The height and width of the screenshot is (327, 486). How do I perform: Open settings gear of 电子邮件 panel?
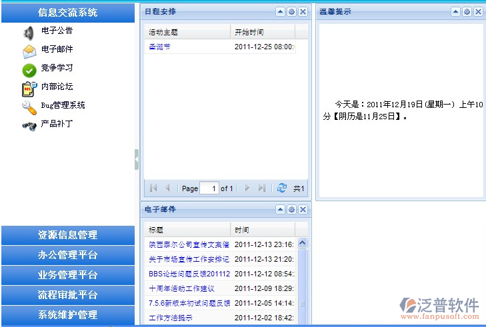[291, 210]
